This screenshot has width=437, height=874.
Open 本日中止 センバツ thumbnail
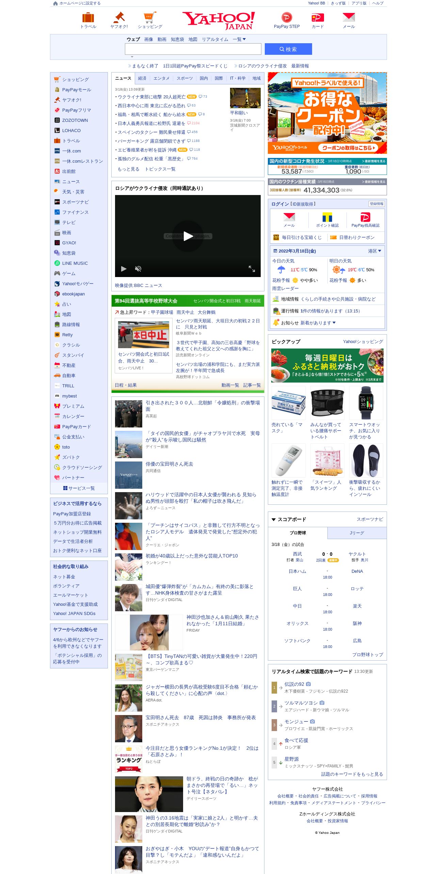144,335
